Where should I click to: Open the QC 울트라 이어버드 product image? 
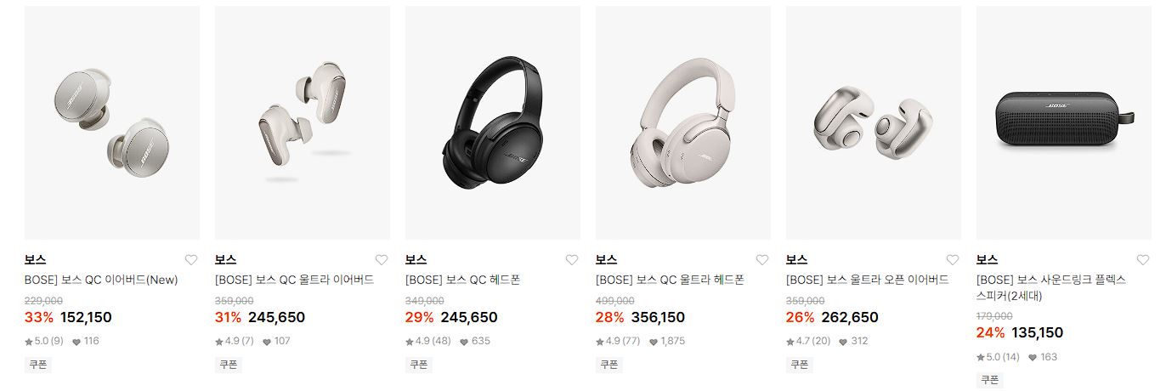[x=303, y=123]
